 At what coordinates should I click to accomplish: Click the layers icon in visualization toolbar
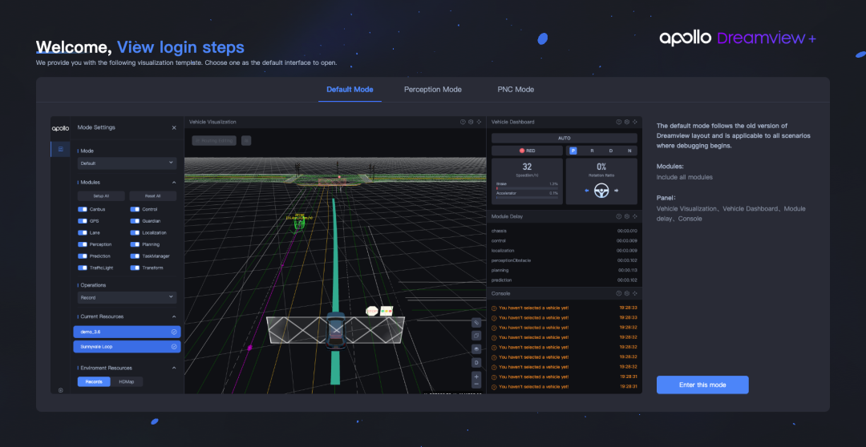[x=476, y=349]
